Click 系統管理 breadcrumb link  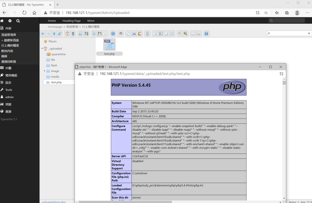72,27
